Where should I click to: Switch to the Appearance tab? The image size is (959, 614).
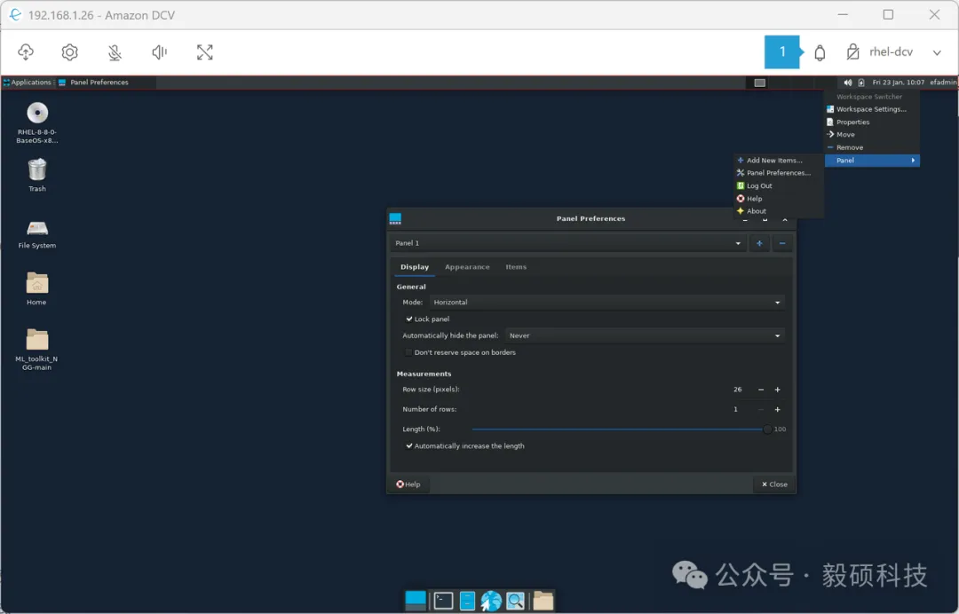[x=467, y=267]
